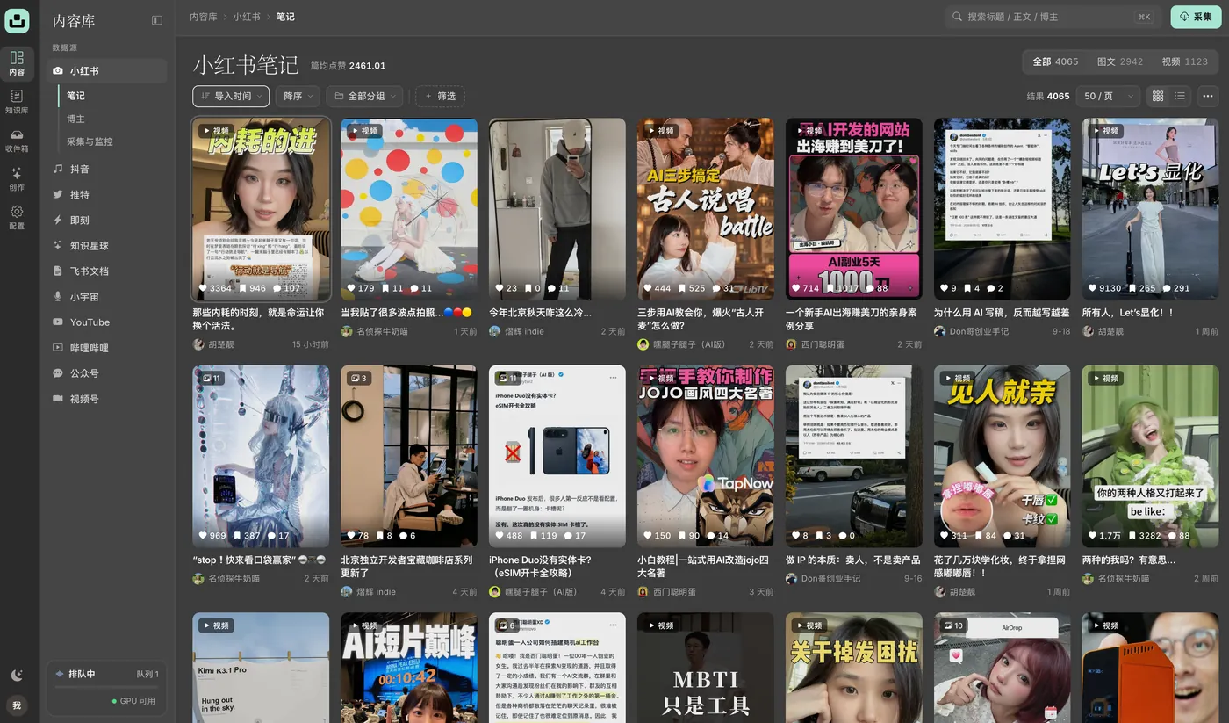Switch to grid view layout icon

(x=1158, y=96)
